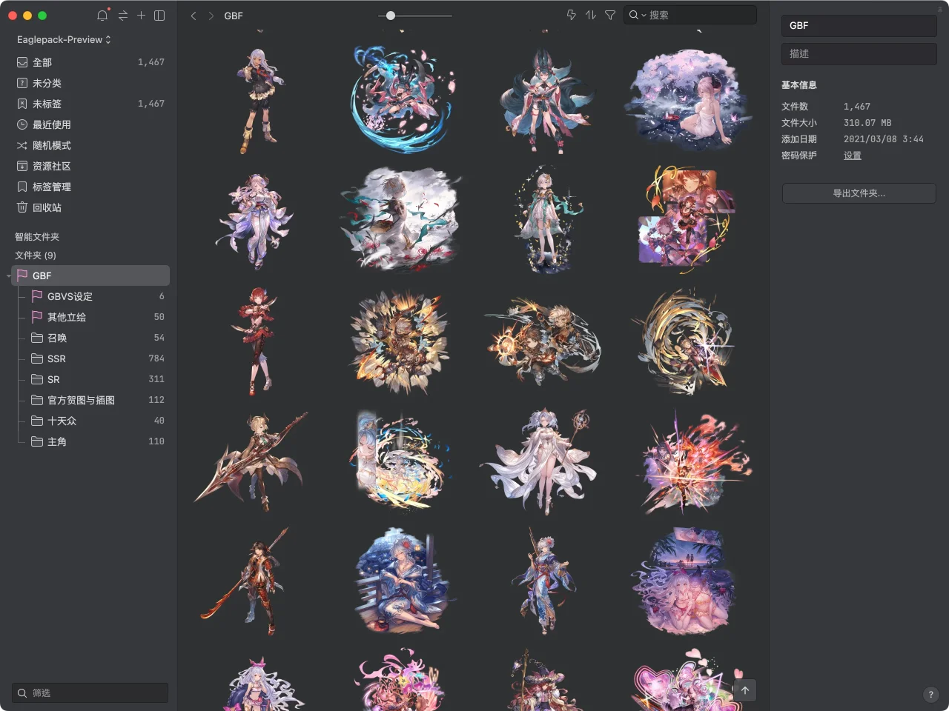Click the 设置 password protection link
Screen dimensions: 949x711
853,156
